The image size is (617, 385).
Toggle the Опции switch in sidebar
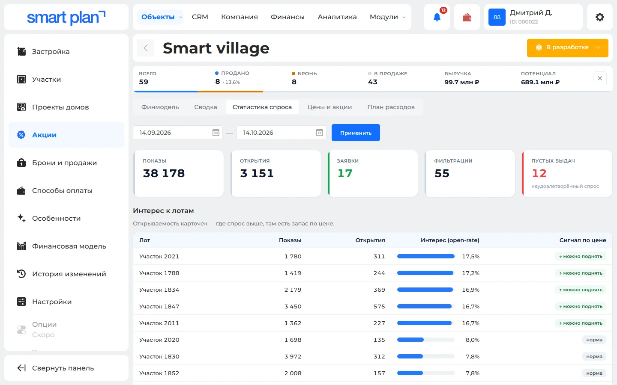tap(21, 329)
